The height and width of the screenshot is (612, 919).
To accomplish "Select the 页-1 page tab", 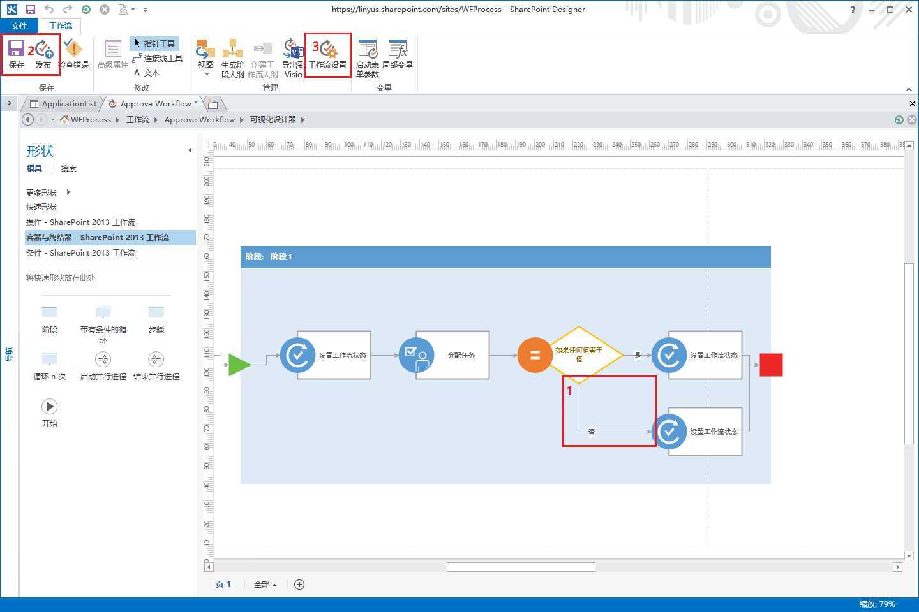I will click(223, 584).
